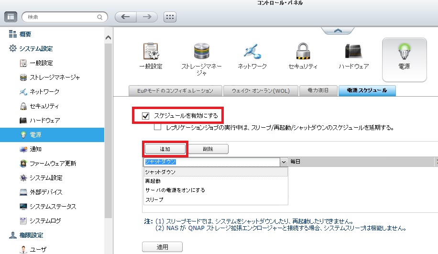Open the シャットダウン action dropdown arrow
The height and width of the screenshot is (254, 438).
(x=284, y=162)
